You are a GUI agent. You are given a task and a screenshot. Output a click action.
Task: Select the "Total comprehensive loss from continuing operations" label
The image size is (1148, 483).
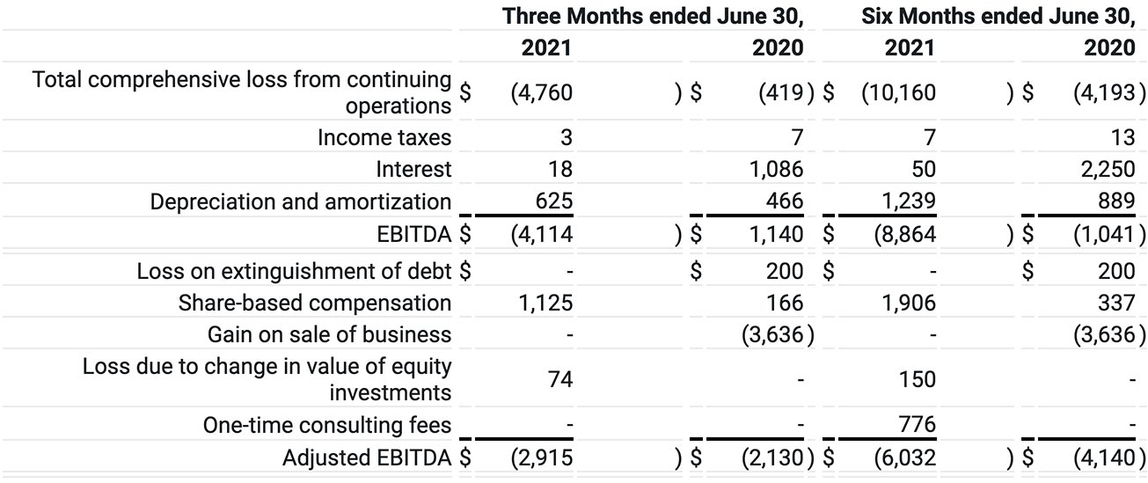[x=242, y=92]
